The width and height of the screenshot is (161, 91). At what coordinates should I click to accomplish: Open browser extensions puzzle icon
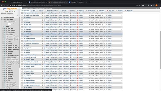pos(151,5)
